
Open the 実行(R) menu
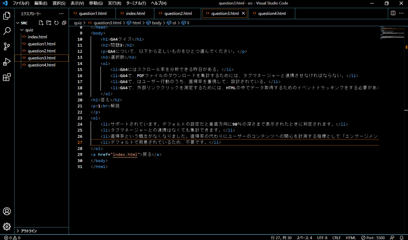pyautogui.click(x=114, y=3)
